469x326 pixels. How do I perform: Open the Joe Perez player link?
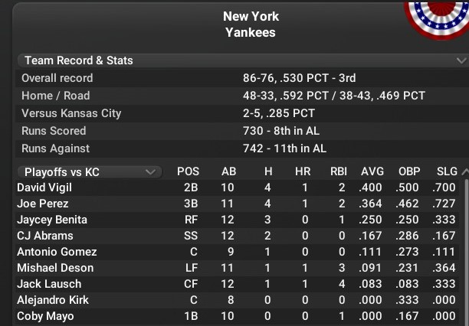43,204
